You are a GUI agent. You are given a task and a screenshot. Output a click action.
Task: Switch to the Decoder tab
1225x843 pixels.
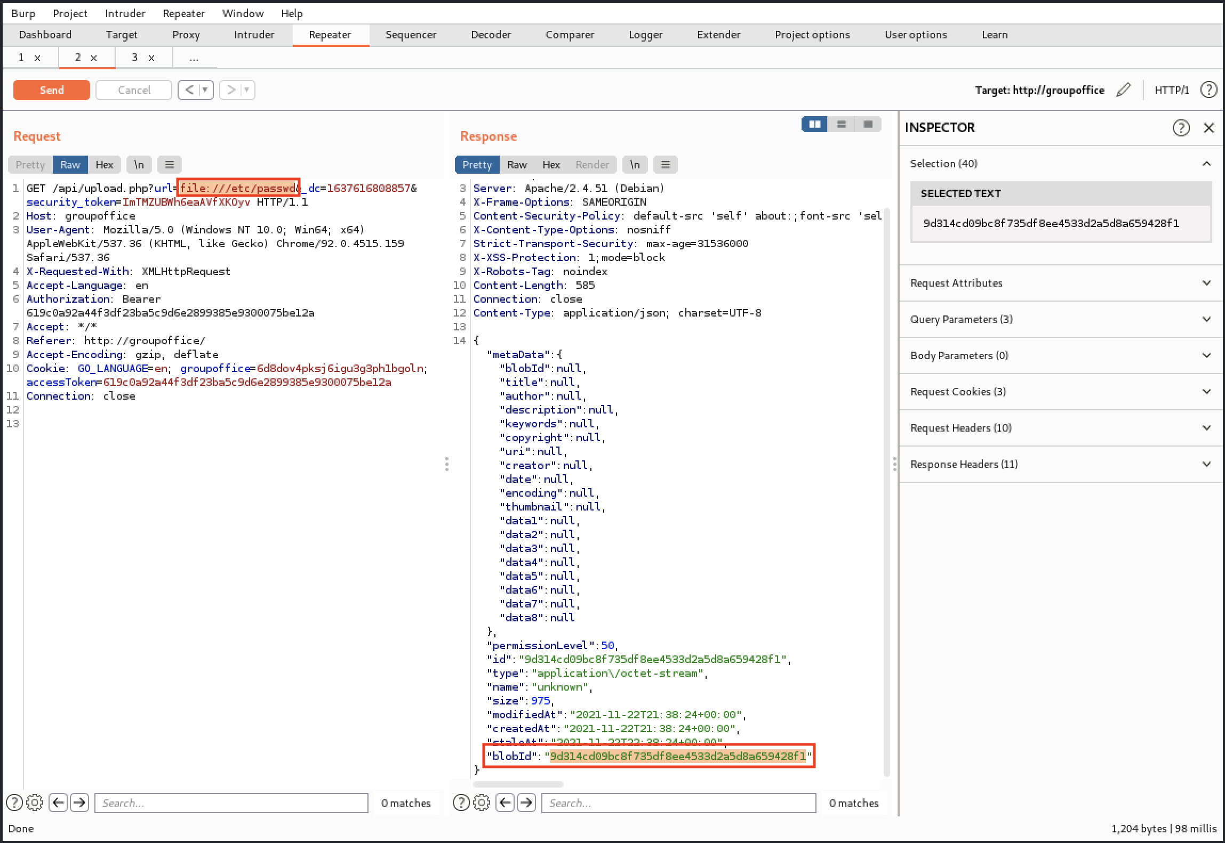pos(491,35)
